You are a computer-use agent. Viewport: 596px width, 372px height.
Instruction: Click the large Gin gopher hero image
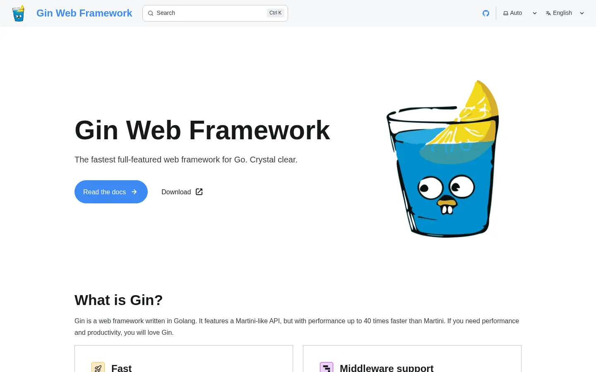[443, 159]
